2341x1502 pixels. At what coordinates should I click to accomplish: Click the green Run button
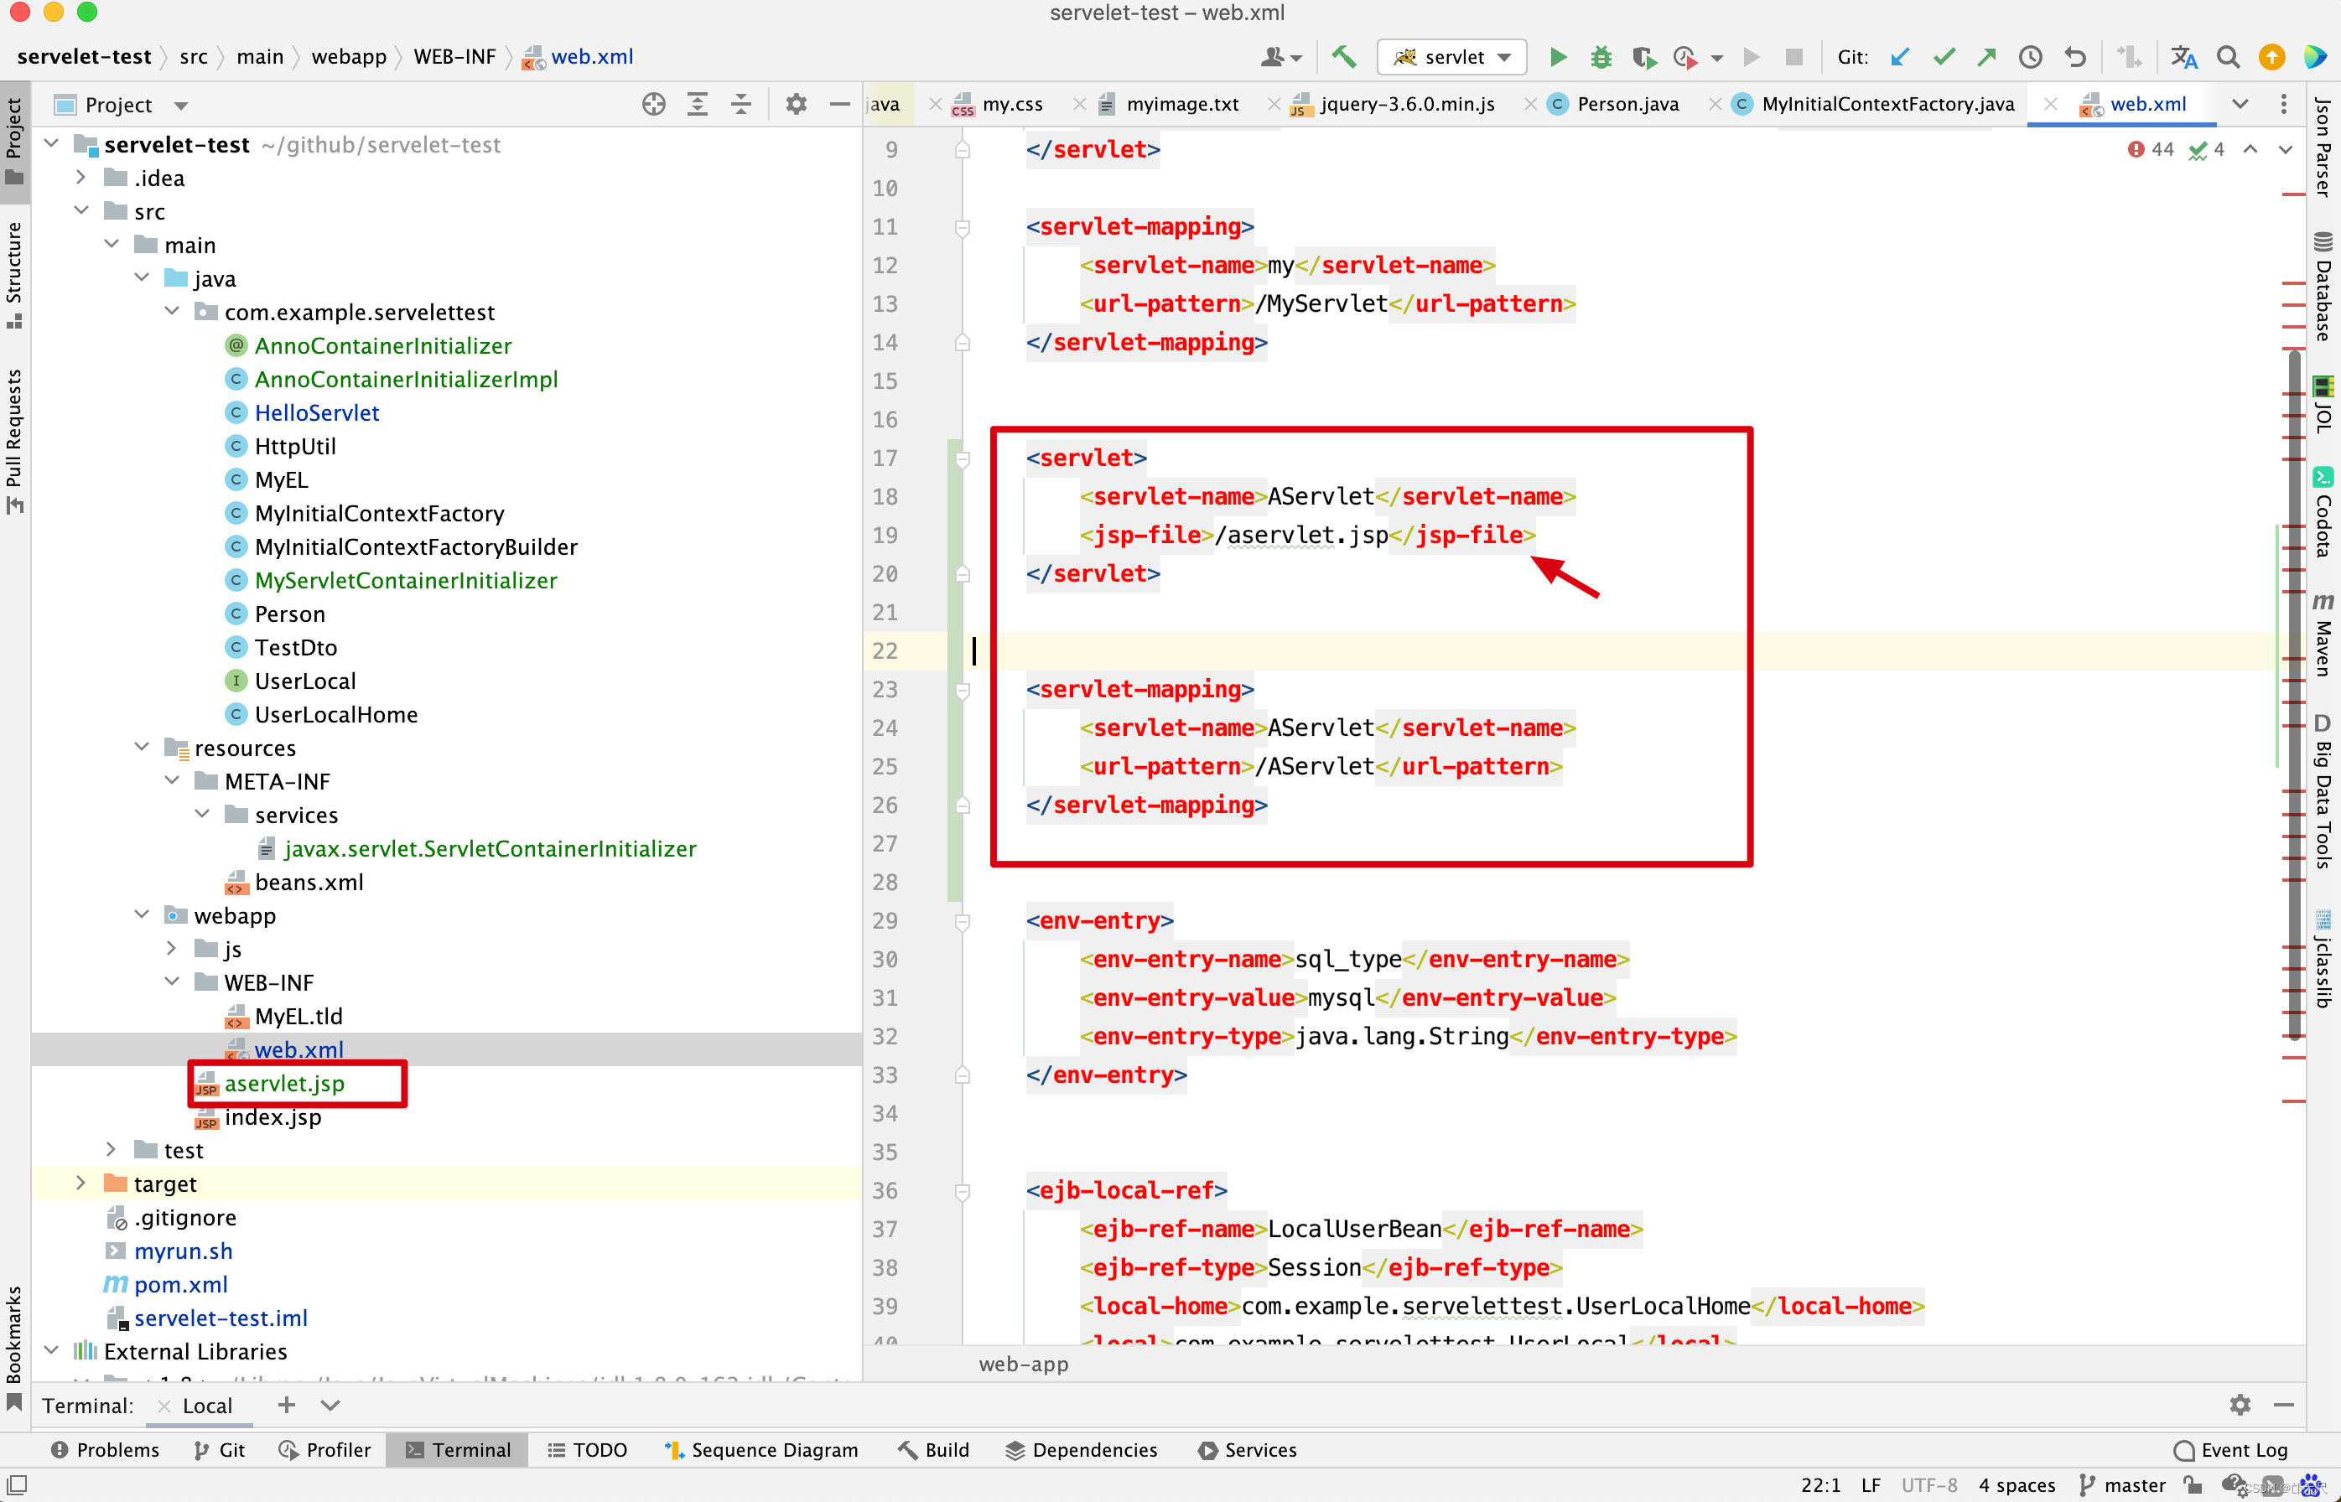tap(1558, 58)
